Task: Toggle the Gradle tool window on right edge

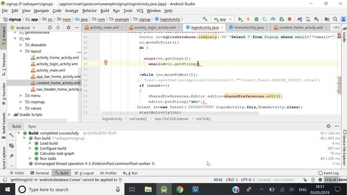Action: point(345,34)
